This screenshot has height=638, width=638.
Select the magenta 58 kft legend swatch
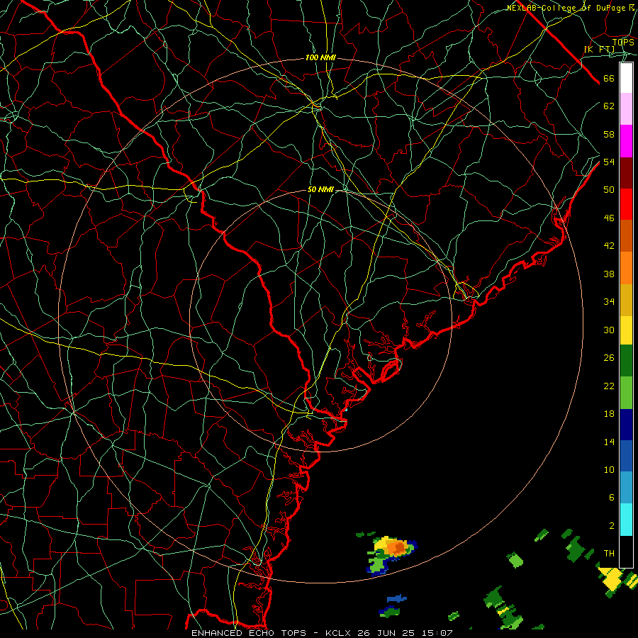pyautogui.click(x=626, y=141)
